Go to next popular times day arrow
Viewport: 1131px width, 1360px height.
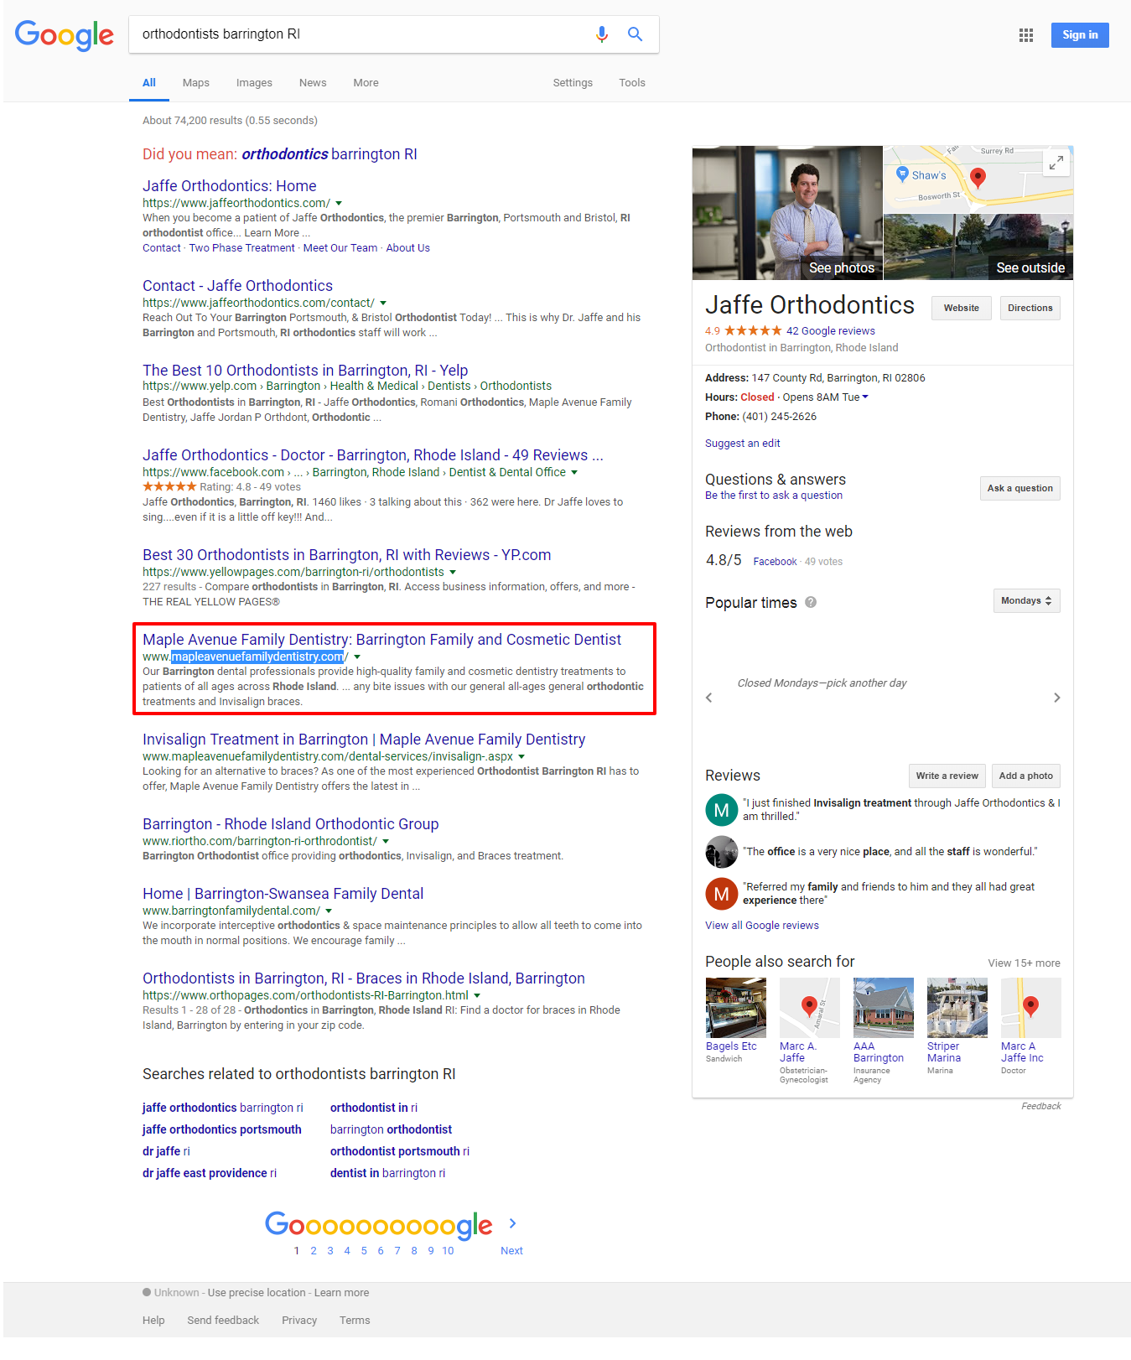1056,698
